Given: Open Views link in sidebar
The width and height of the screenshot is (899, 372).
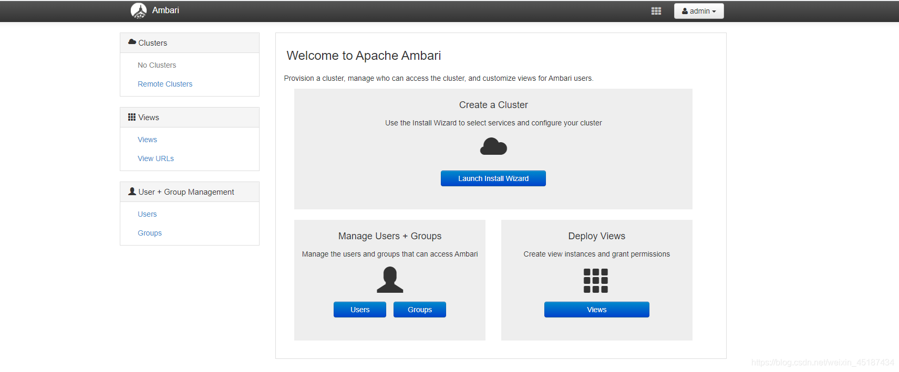Looking at the screenshot, I should (147, 140).
